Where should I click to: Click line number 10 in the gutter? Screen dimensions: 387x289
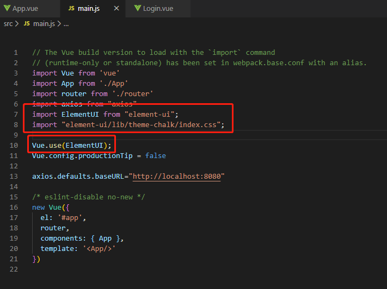click(x=14, y=146)
